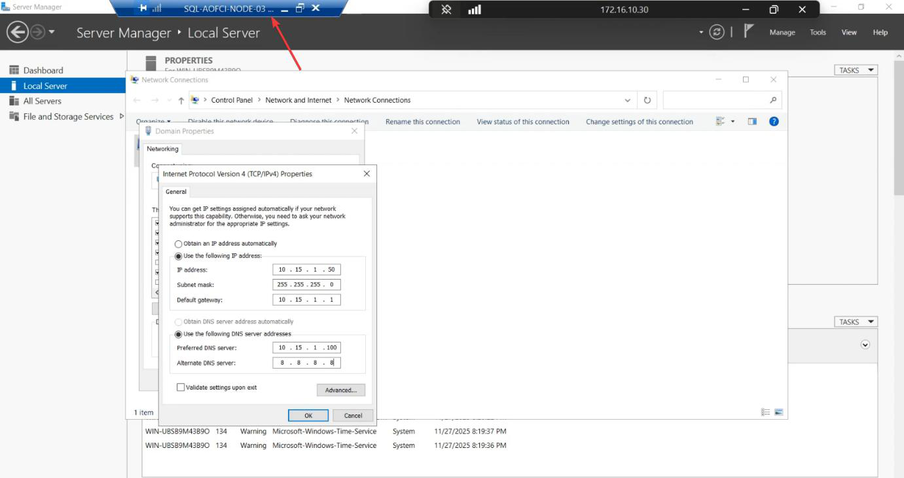This screenshot has width=904, height=478.
Task: Open the upper TASKS dropdown
Action: pos(856,70)
